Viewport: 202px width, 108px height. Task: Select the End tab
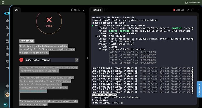[x=17, y=10]
